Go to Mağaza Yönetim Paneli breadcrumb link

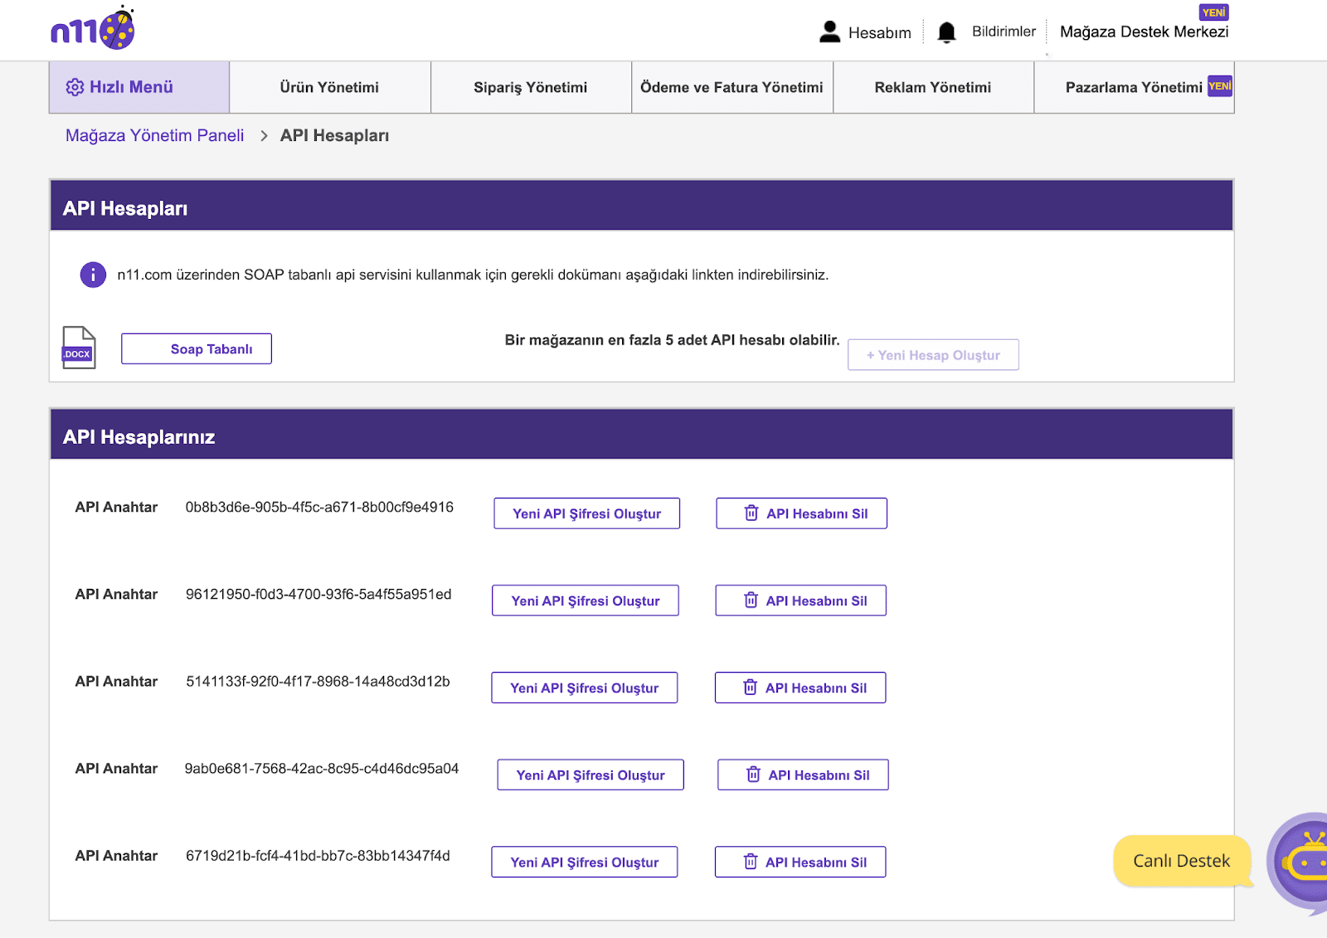point(155,135)
